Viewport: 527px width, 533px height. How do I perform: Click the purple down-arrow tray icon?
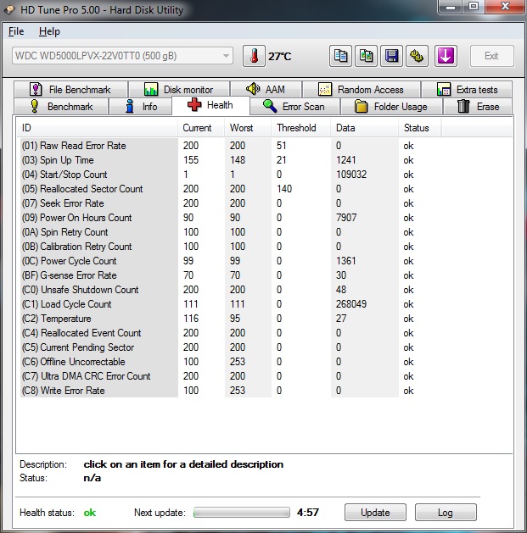click(x=446, y=56)
